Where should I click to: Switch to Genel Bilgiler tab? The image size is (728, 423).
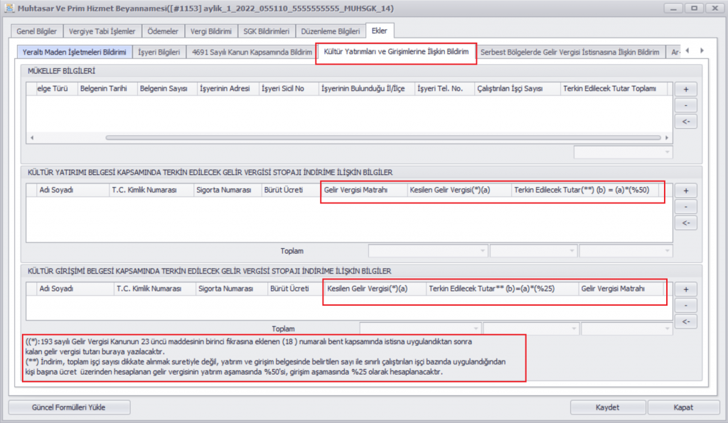36,31
